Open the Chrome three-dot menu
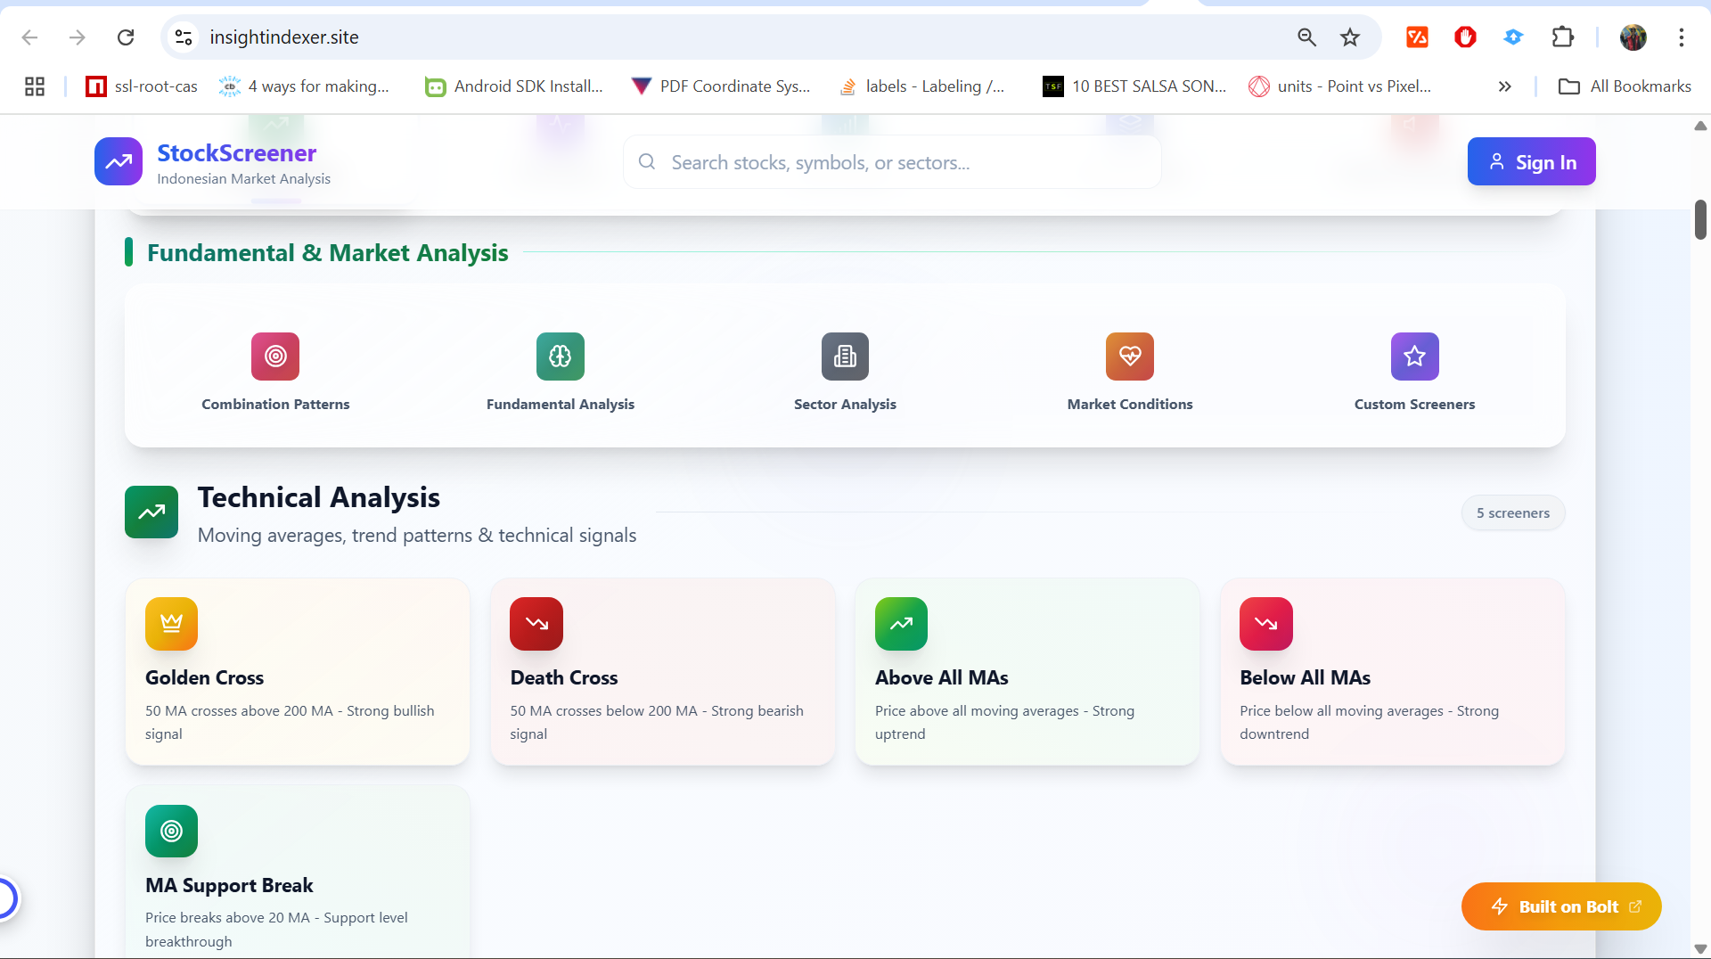Image resolution: width=1711 pixels, height=959 pixels. click(1682, 37)
